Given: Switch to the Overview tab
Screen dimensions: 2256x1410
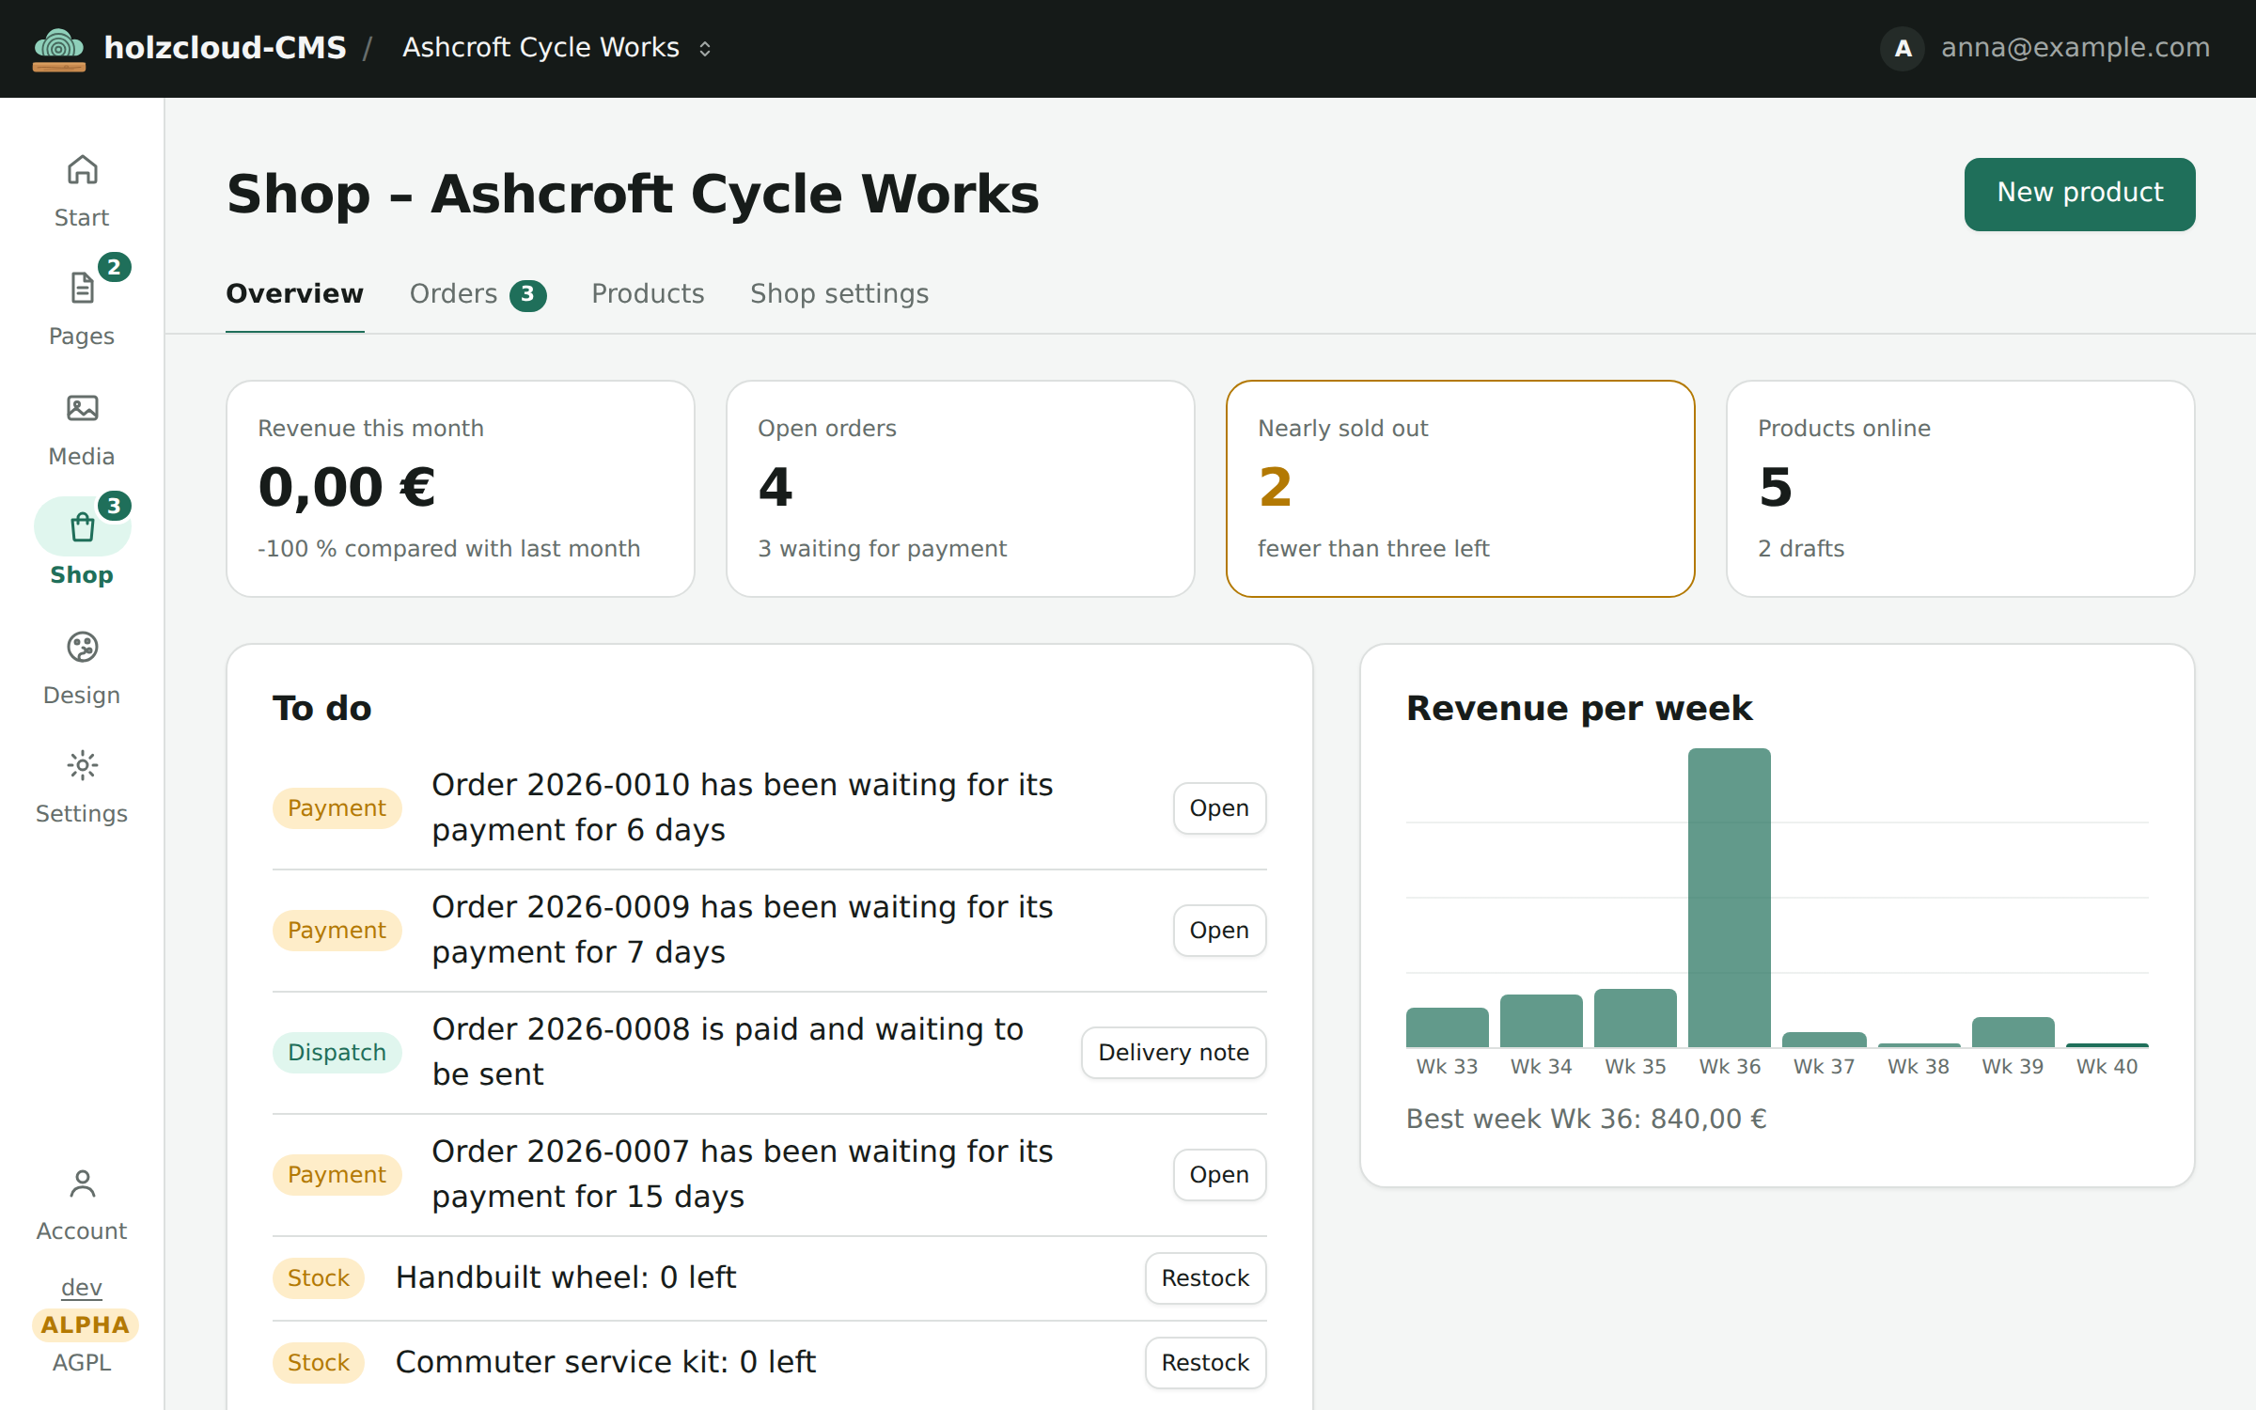Looking at the screenshot, I should point(294,294).
